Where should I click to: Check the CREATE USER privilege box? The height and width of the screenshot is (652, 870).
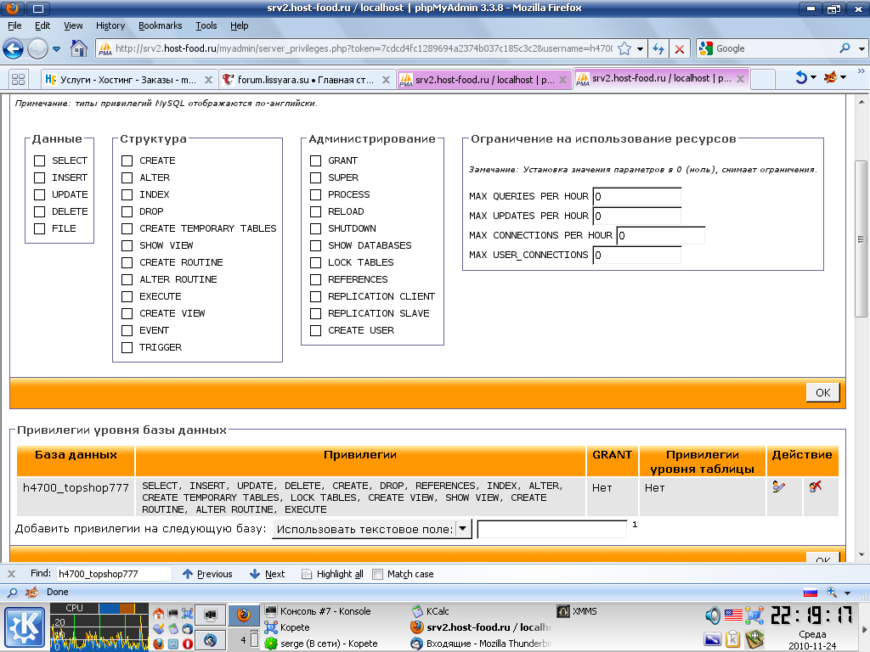click(316, 331)
